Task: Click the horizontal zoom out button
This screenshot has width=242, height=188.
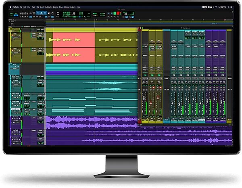Action: click(21, 13)
